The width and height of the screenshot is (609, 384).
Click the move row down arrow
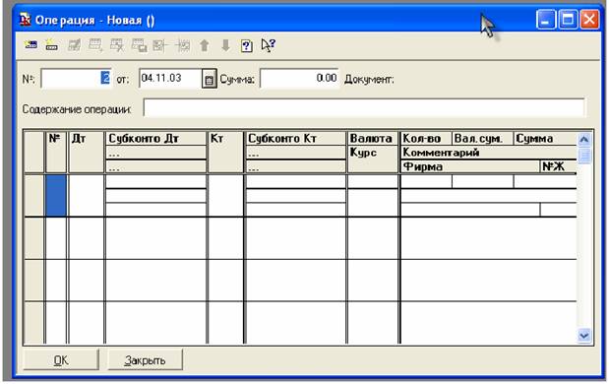click(225, 46)
